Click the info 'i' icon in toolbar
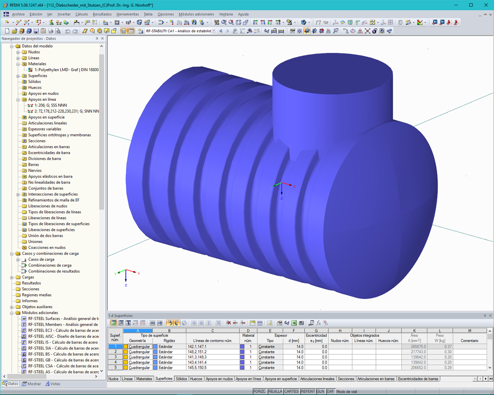 (374, 31)
